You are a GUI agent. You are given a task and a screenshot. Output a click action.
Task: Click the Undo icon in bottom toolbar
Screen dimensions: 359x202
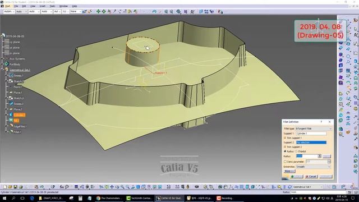pos(42,187)
